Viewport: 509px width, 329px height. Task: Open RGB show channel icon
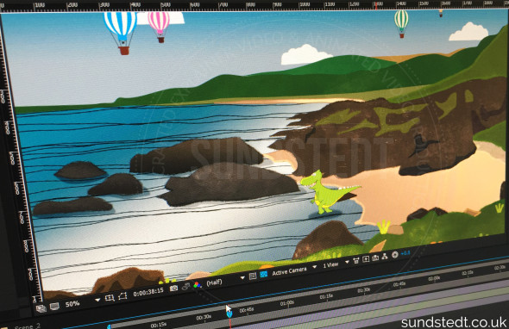point(197,285)
